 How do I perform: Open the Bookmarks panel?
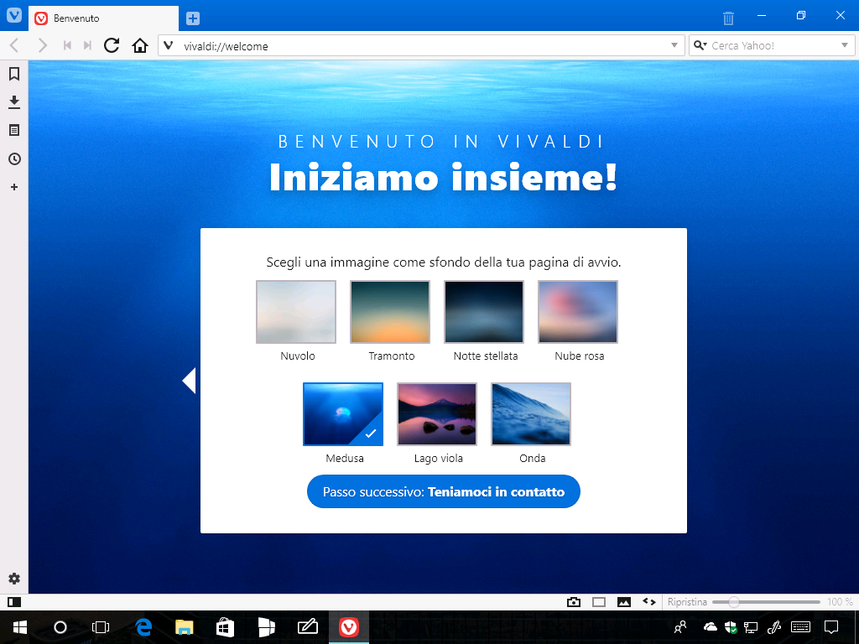[x=14, y=74]
